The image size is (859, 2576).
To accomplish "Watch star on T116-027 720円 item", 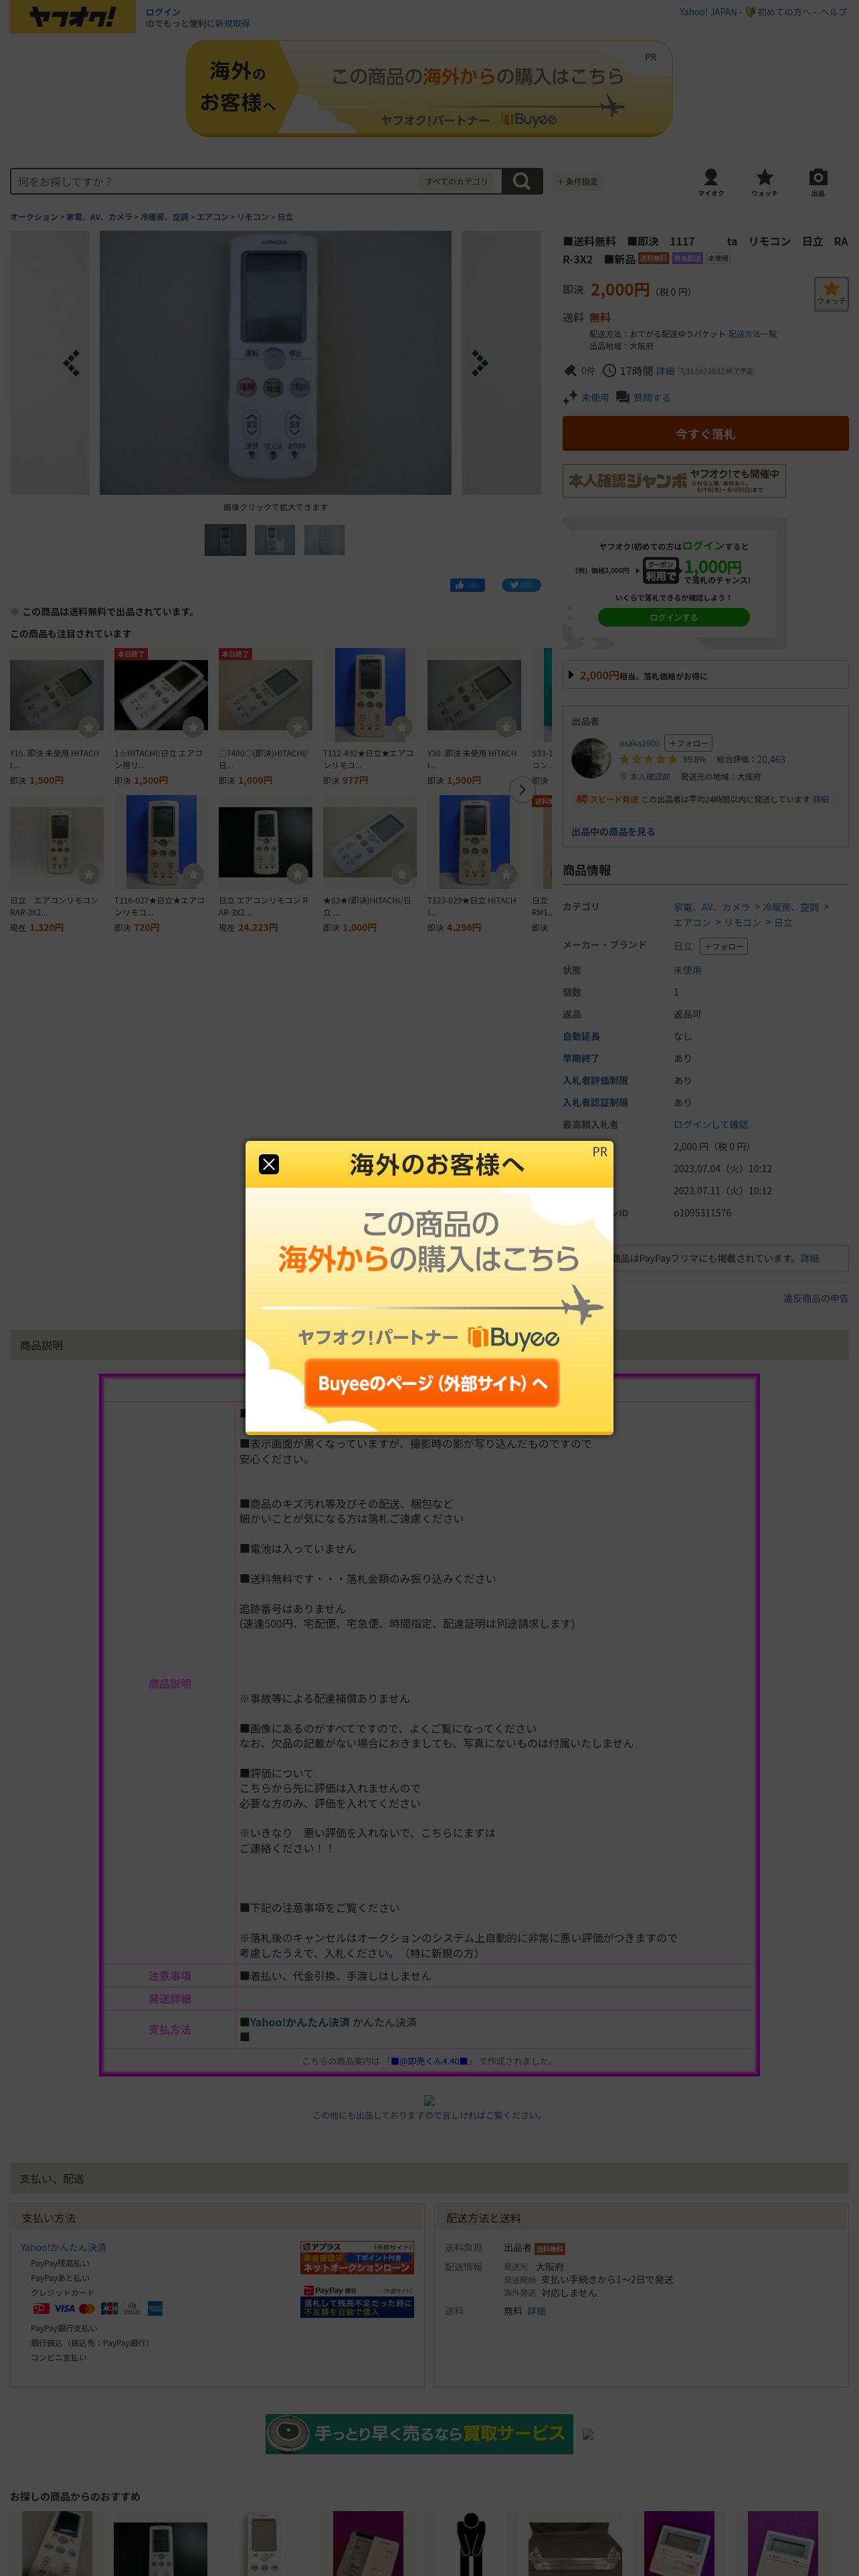I will [193, 874].
